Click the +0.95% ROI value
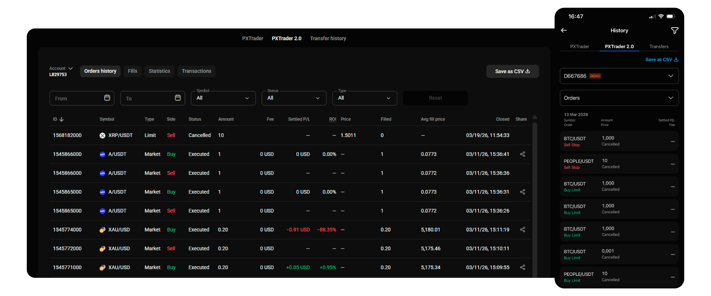Image resolution: width=711 pixels, height=296 pixels. (x=328, y=268)
